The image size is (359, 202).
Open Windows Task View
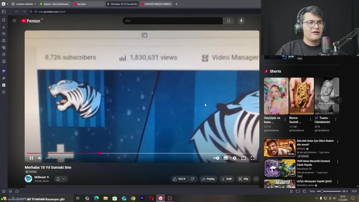coord(78,198)
